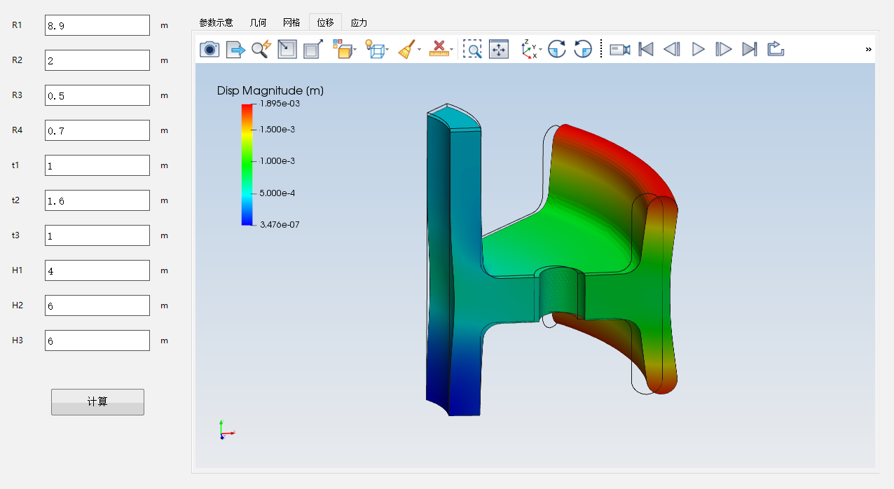The height and width of the screenshot is (489, 894).
Task: Play the animation
Action: tap(698, 49)
